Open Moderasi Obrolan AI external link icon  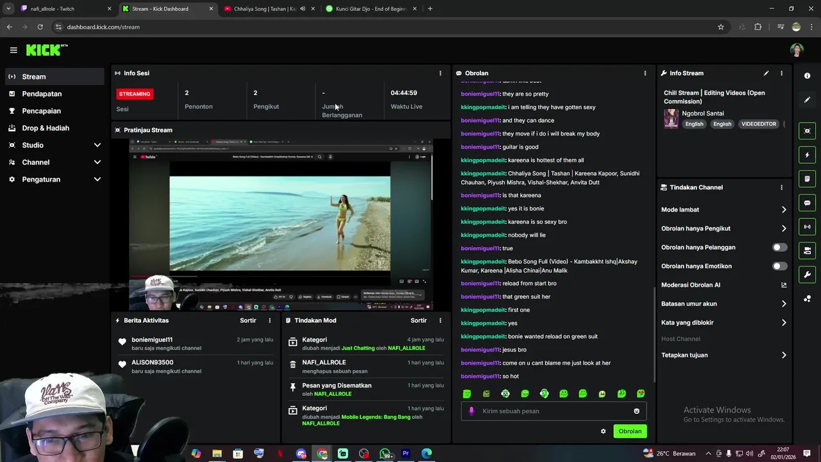[x=784, y=285]
